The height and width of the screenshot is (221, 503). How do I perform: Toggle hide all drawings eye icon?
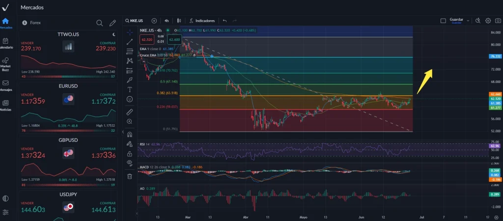point(130,163)
